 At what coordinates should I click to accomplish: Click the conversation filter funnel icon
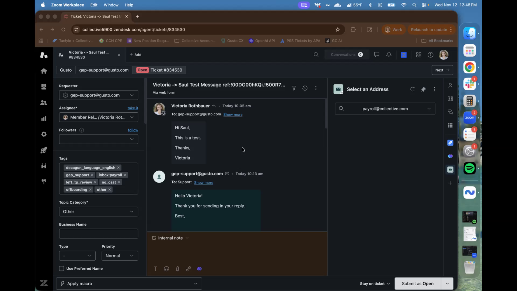294,88
